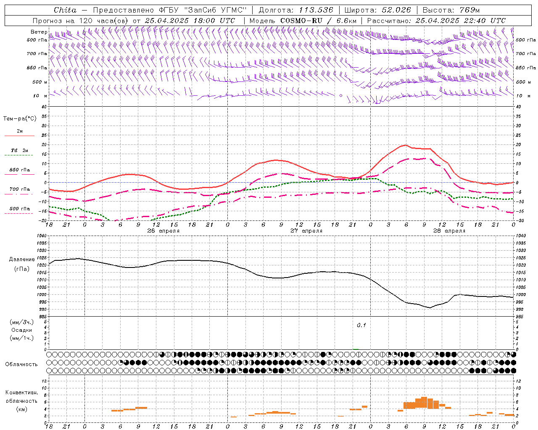This screenshot has height=430, width=538.
Task: Click the station name Chita in header
Action: (65, 10)
